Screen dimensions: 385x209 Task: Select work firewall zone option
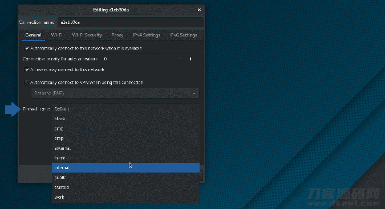pos(125,197)
